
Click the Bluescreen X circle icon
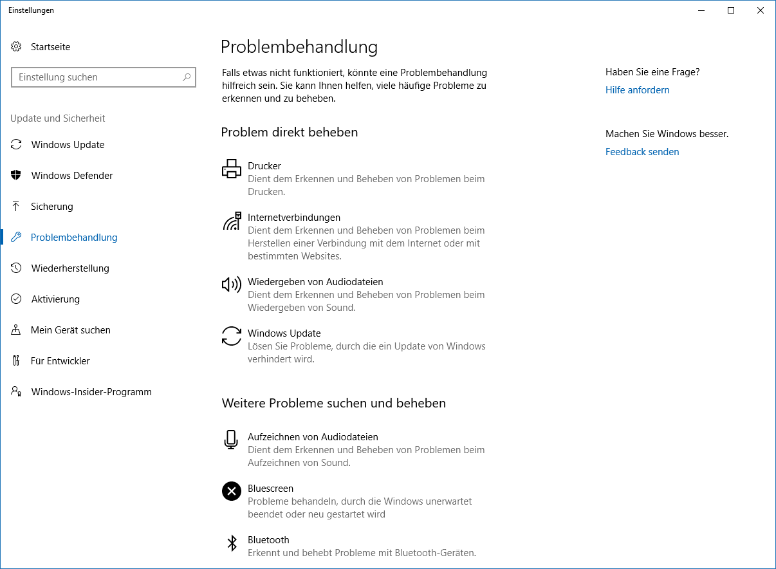pos(232,491)
